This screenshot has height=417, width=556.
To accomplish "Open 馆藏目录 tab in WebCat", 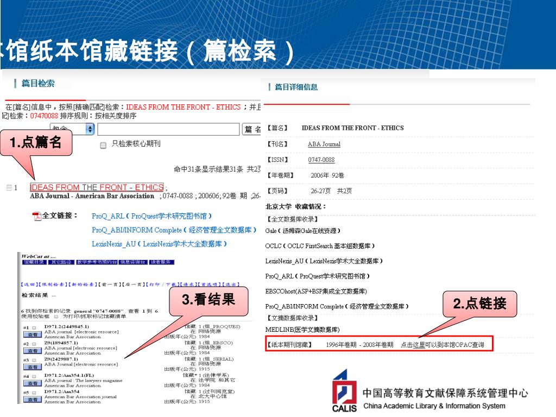I will [x=34, y=262].
